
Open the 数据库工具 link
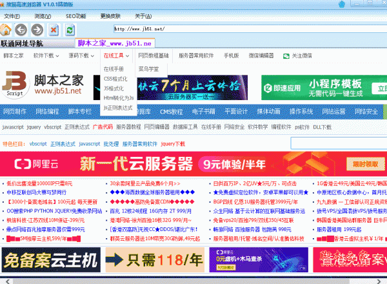point(185,127)
